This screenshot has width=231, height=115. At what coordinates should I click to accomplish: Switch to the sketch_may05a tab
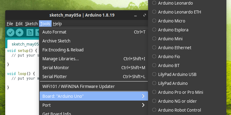pos(23,44)
